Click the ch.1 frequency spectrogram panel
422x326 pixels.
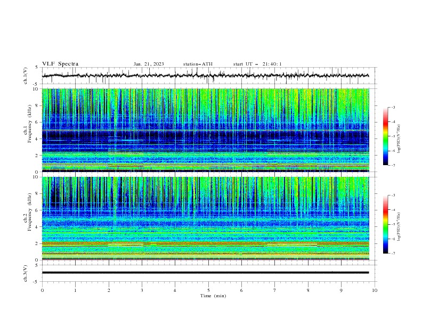pyautogui.click(x=205, y=130)
